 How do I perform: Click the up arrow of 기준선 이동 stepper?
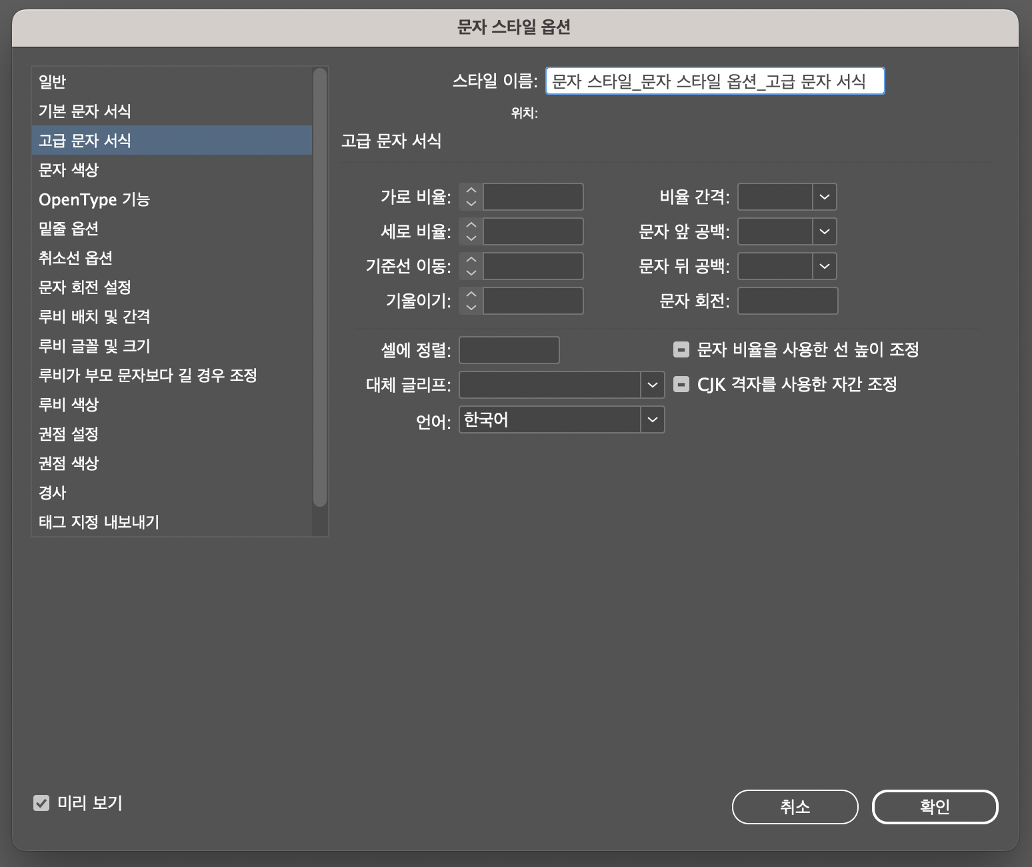[x=471, y=260]
